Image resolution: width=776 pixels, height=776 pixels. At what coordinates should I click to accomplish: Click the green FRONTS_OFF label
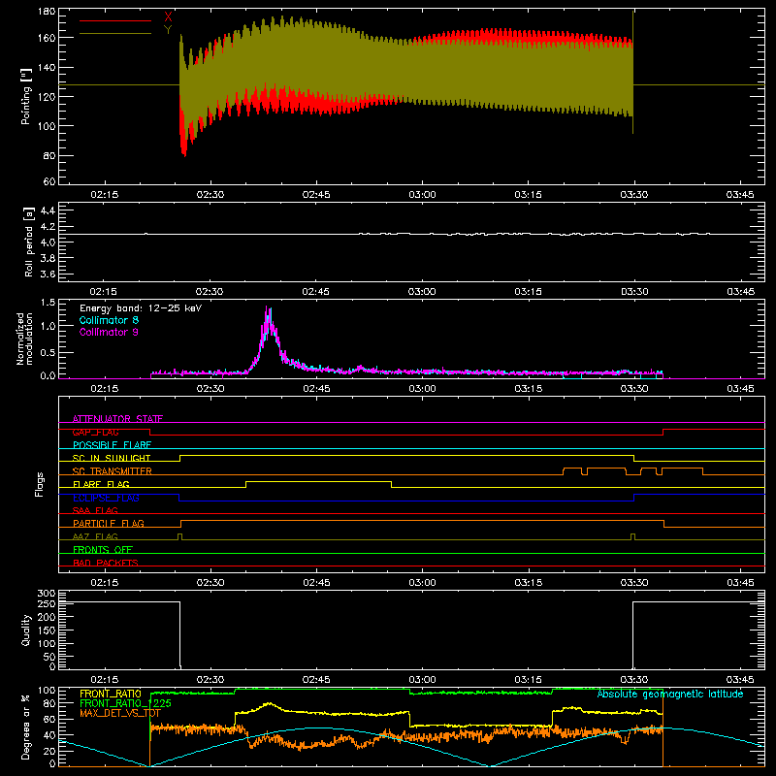pos(103,549)
